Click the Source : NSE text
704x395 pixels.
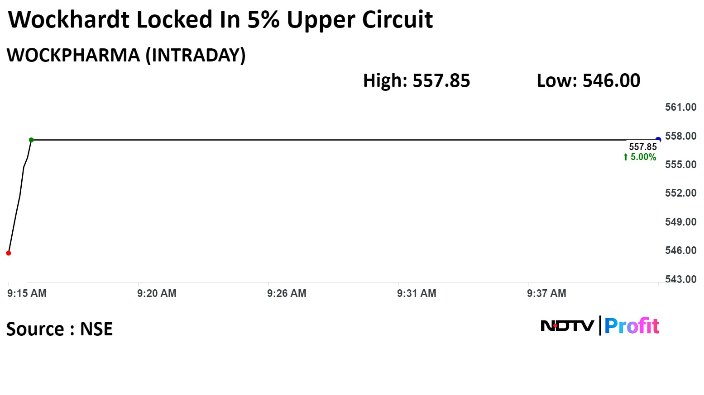(x=59, y=329)
